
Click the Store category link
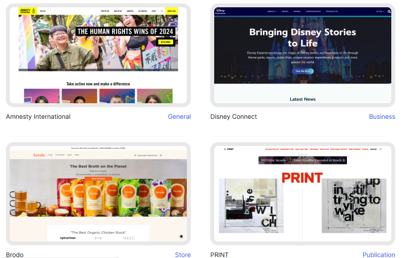click(183, 255)
